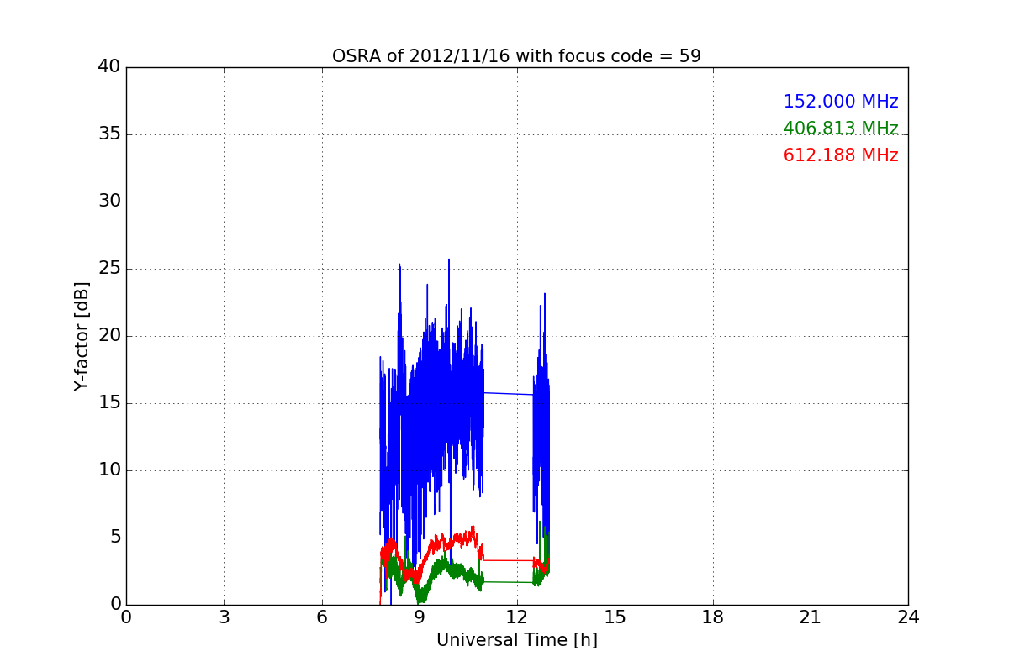Click the y-axis tick label 30

coord(109,202)
